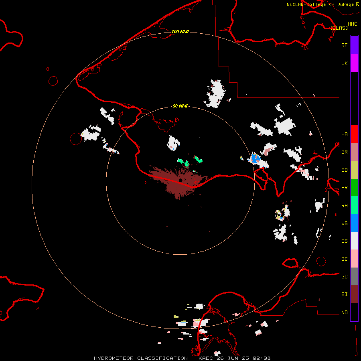Click the RA legend label
The image size is (361, 361).
[x=344, y=206]
